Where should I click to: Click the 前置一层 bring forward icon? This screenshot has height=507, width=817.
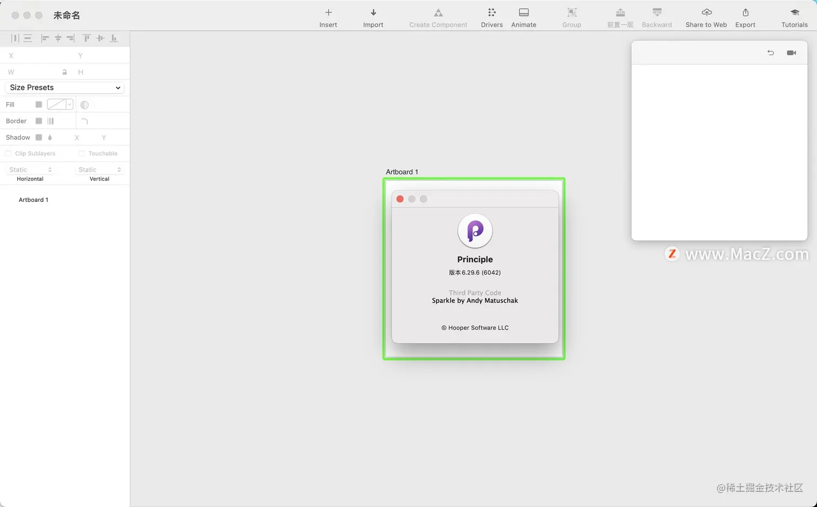(x=620, y=12)
